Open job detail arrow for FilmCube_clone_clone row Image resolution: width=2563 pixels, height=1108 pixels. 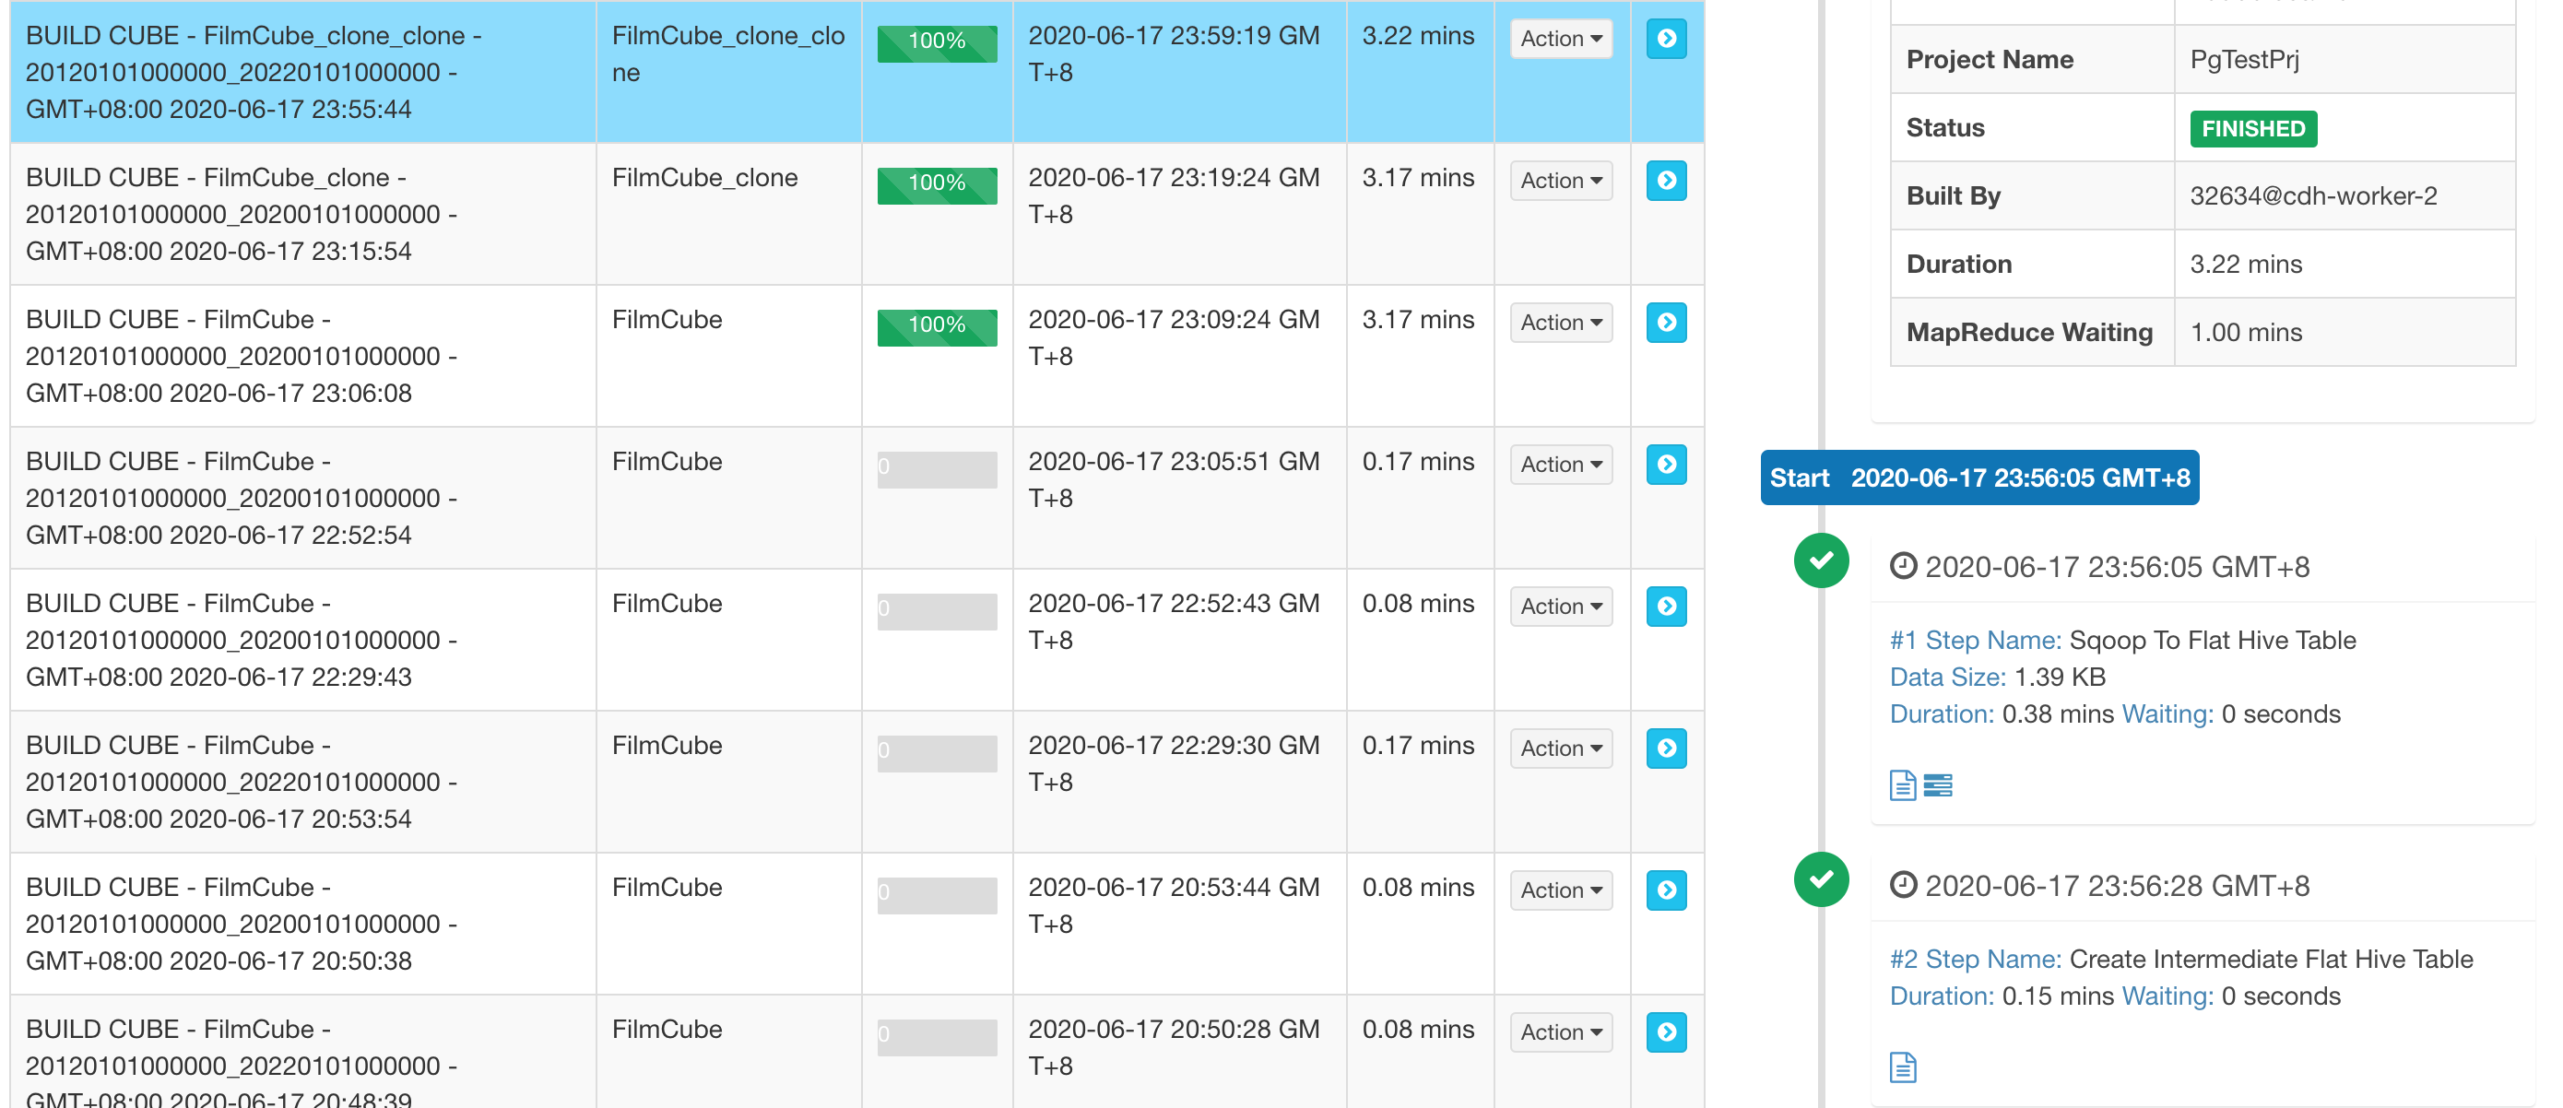[1666, 39]
